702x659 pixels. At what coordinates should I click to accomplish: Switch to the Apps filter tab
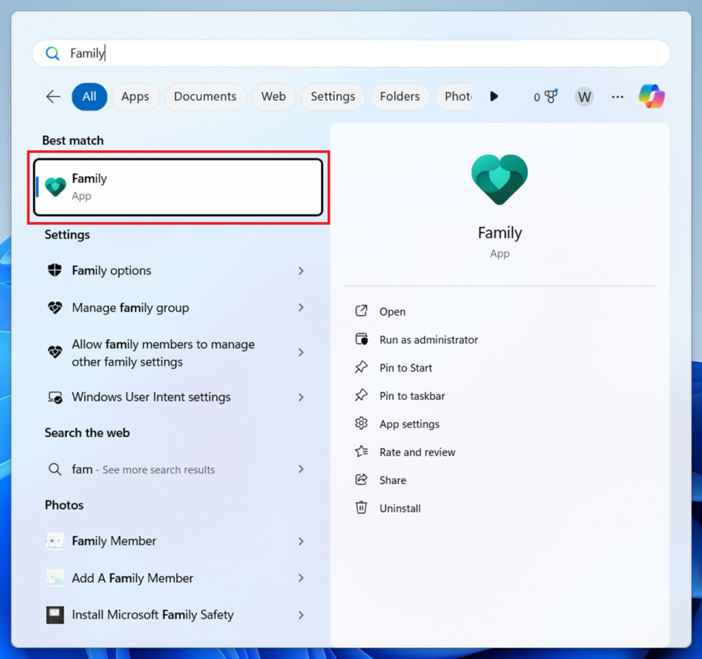tap(135, 97)
